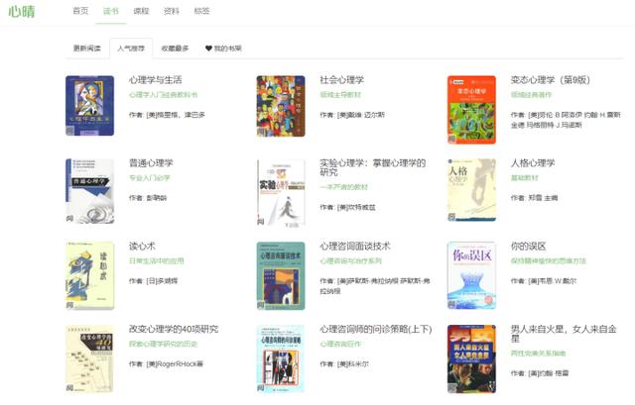Click the green tagline under 心理咨询师的问诊策略

point(340,345)
